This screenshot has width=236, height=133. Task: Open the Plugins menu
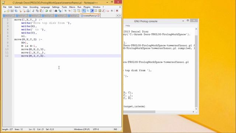(x=87, y=7)
